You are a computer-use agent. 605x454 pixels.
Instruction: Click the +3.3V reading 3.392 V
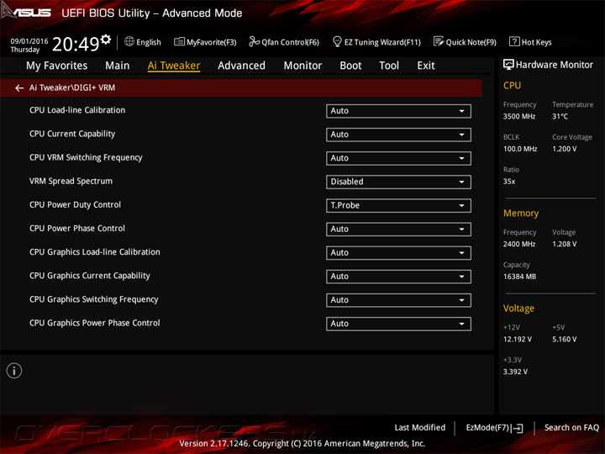pyautogui.click(x=515, y=372)
